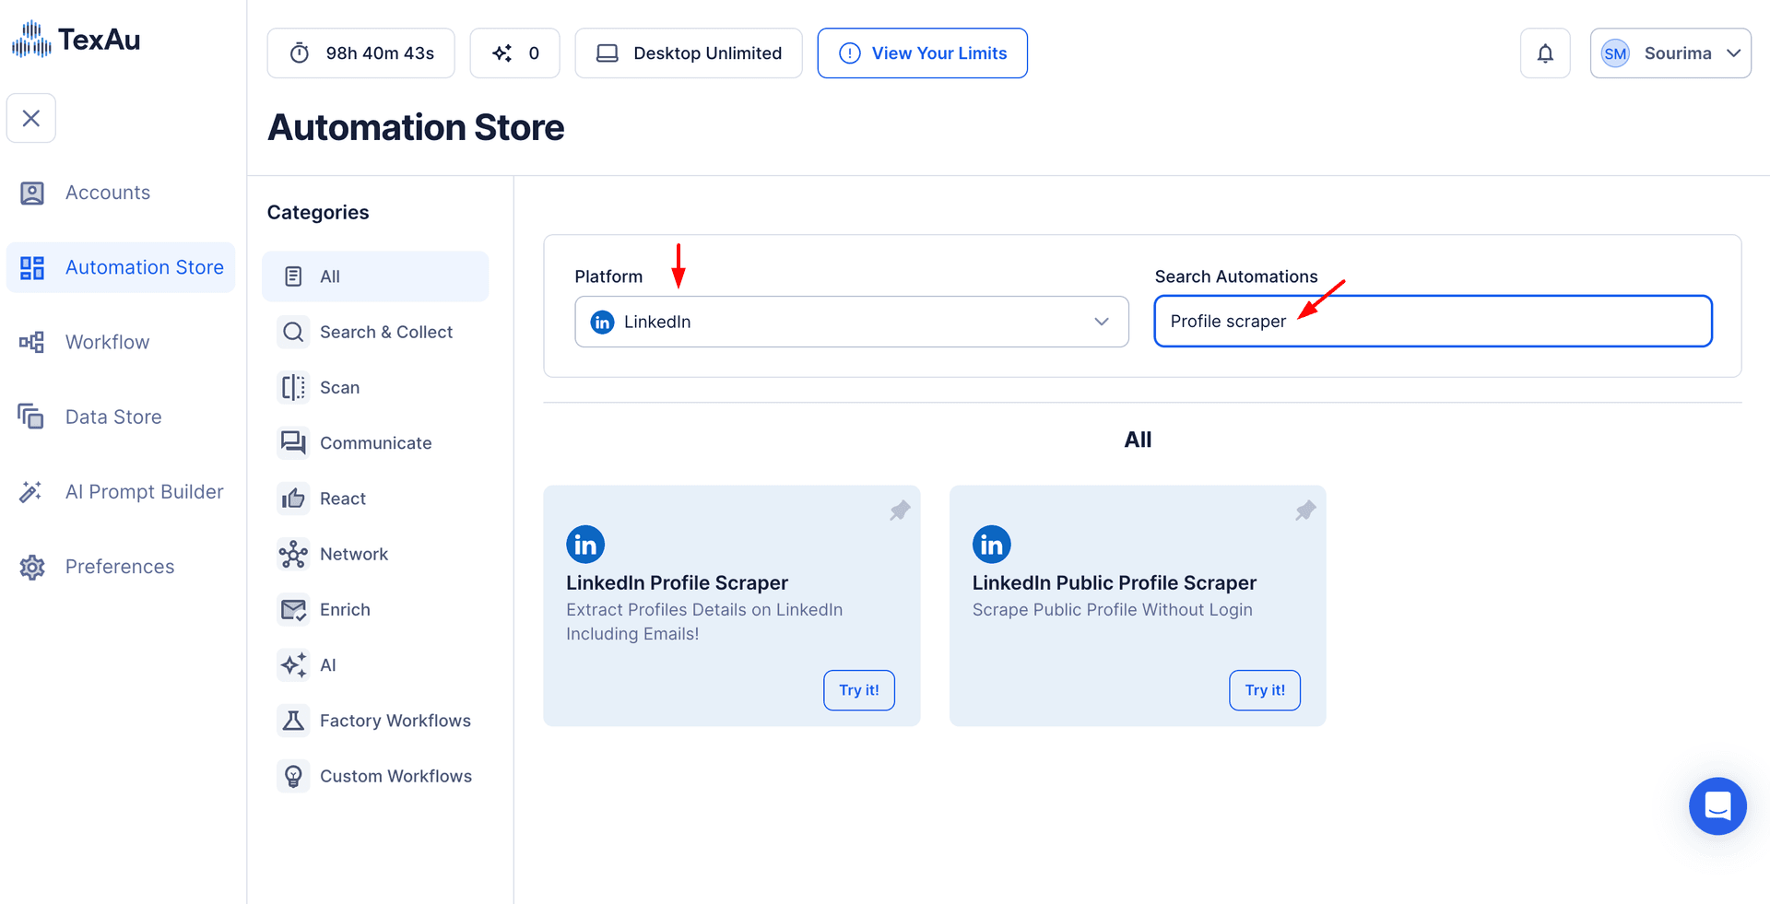Try it on LinkedIn Public Profile Scraper
Viewport: 1770px width, 904px height.
1264,690
